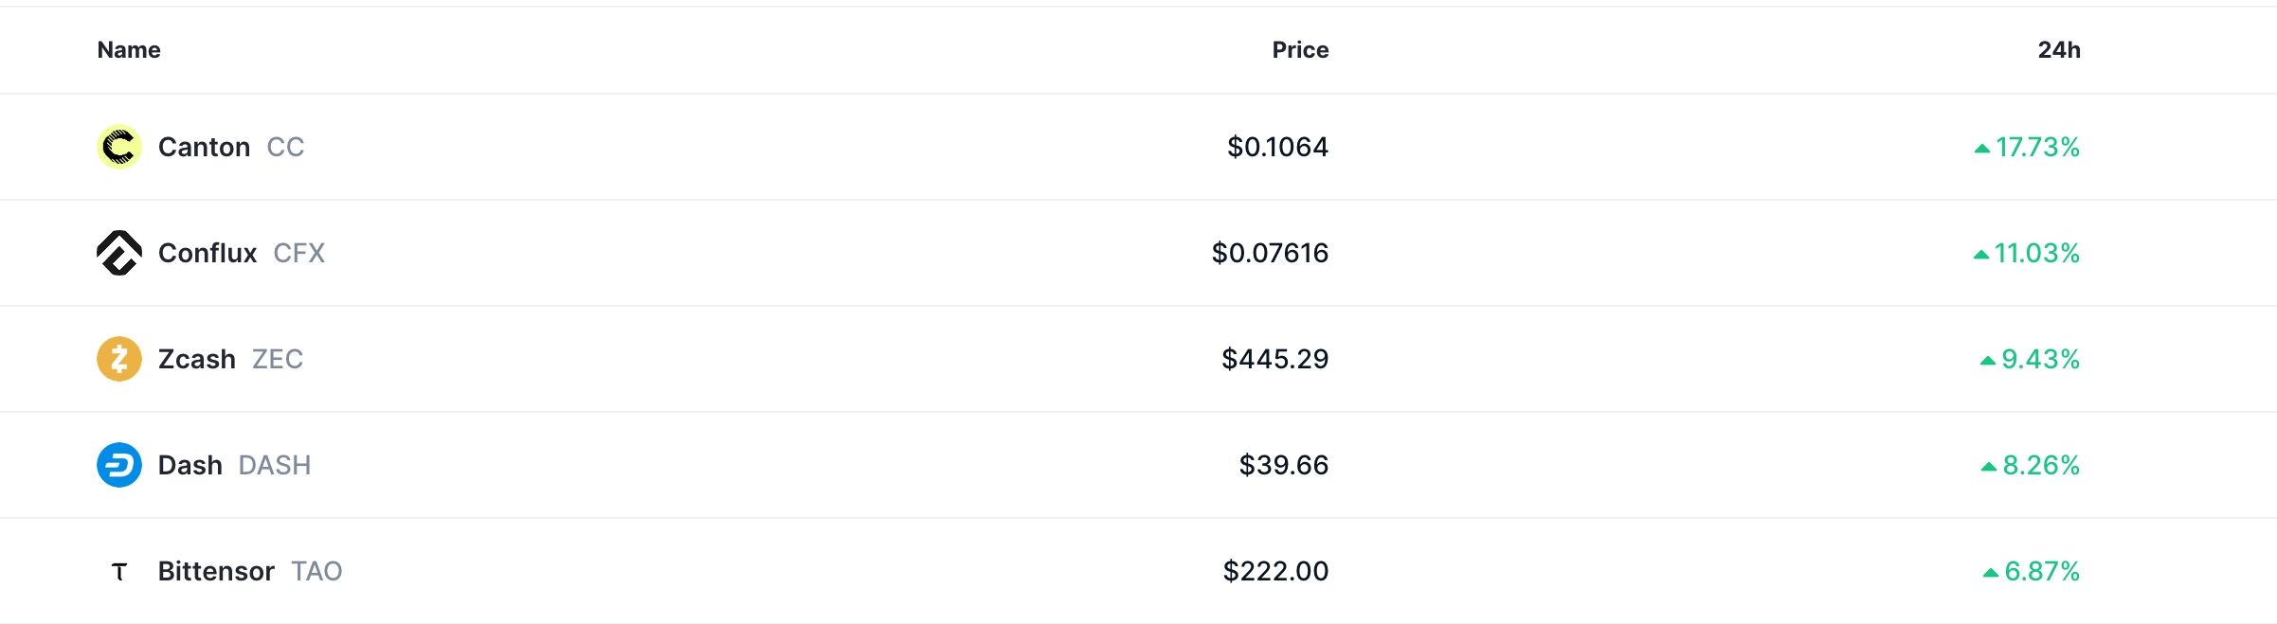2277x624 pixels.
Task: Click the Dash coin logo
Action: [x=119, y=465]
